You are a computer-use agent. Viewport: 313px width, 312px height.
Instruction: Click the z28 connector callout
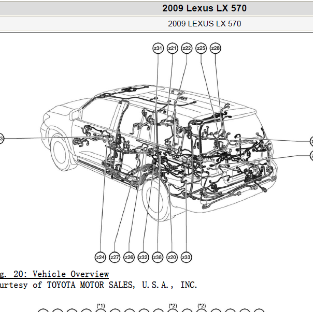216,48
